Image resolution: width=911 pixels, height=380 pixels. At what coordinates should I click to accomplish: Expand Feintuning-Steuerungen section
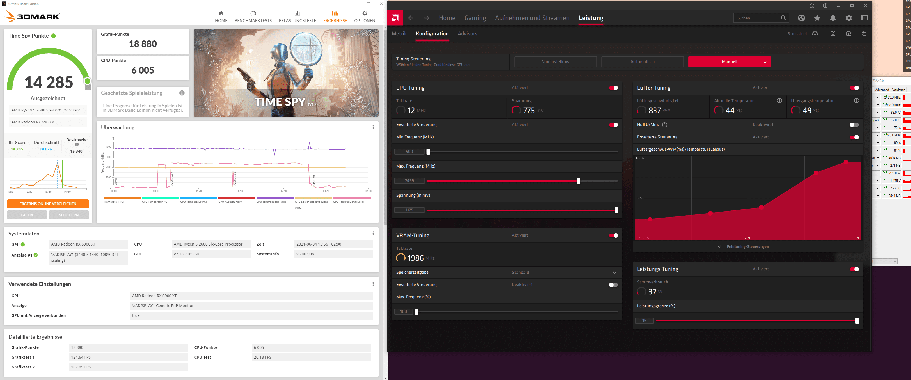coord(743,246)
